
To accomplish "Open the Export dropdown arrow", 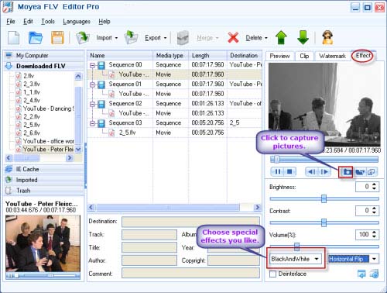I will [165, 38].
